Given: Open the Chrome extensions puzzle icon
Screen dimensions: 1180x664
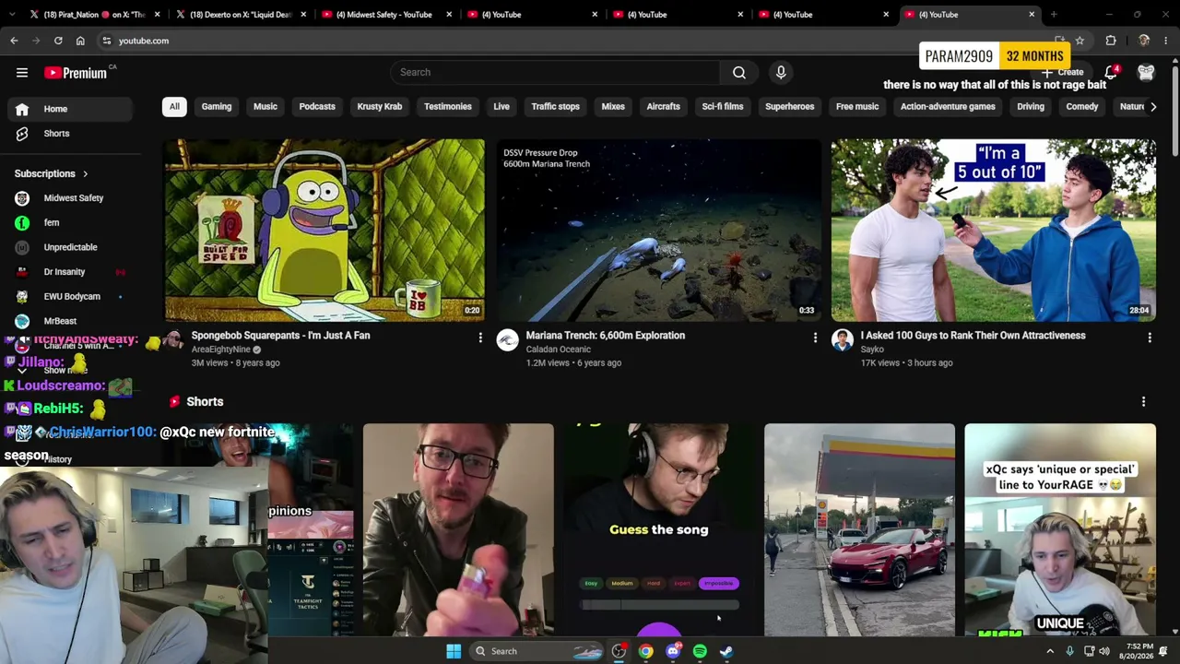Looking at the screenshot, I should click(x=1111, y=41).
